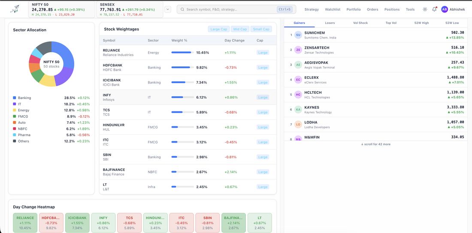Go to Orders page

372,9
